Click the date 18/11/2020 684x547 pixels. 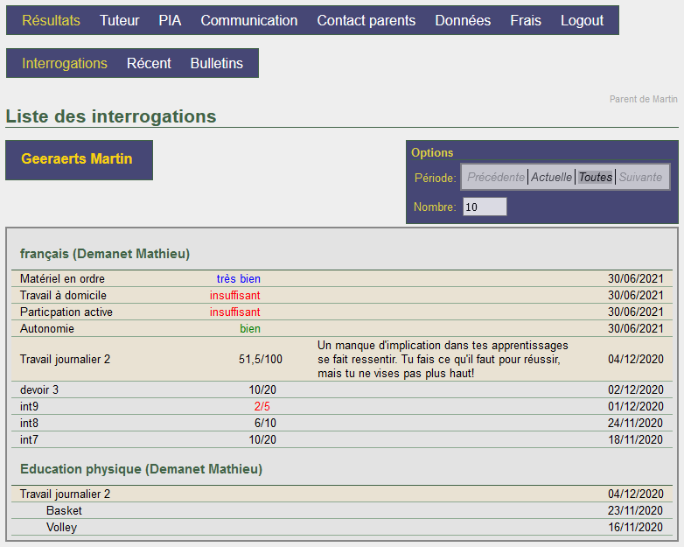[636, 439]
